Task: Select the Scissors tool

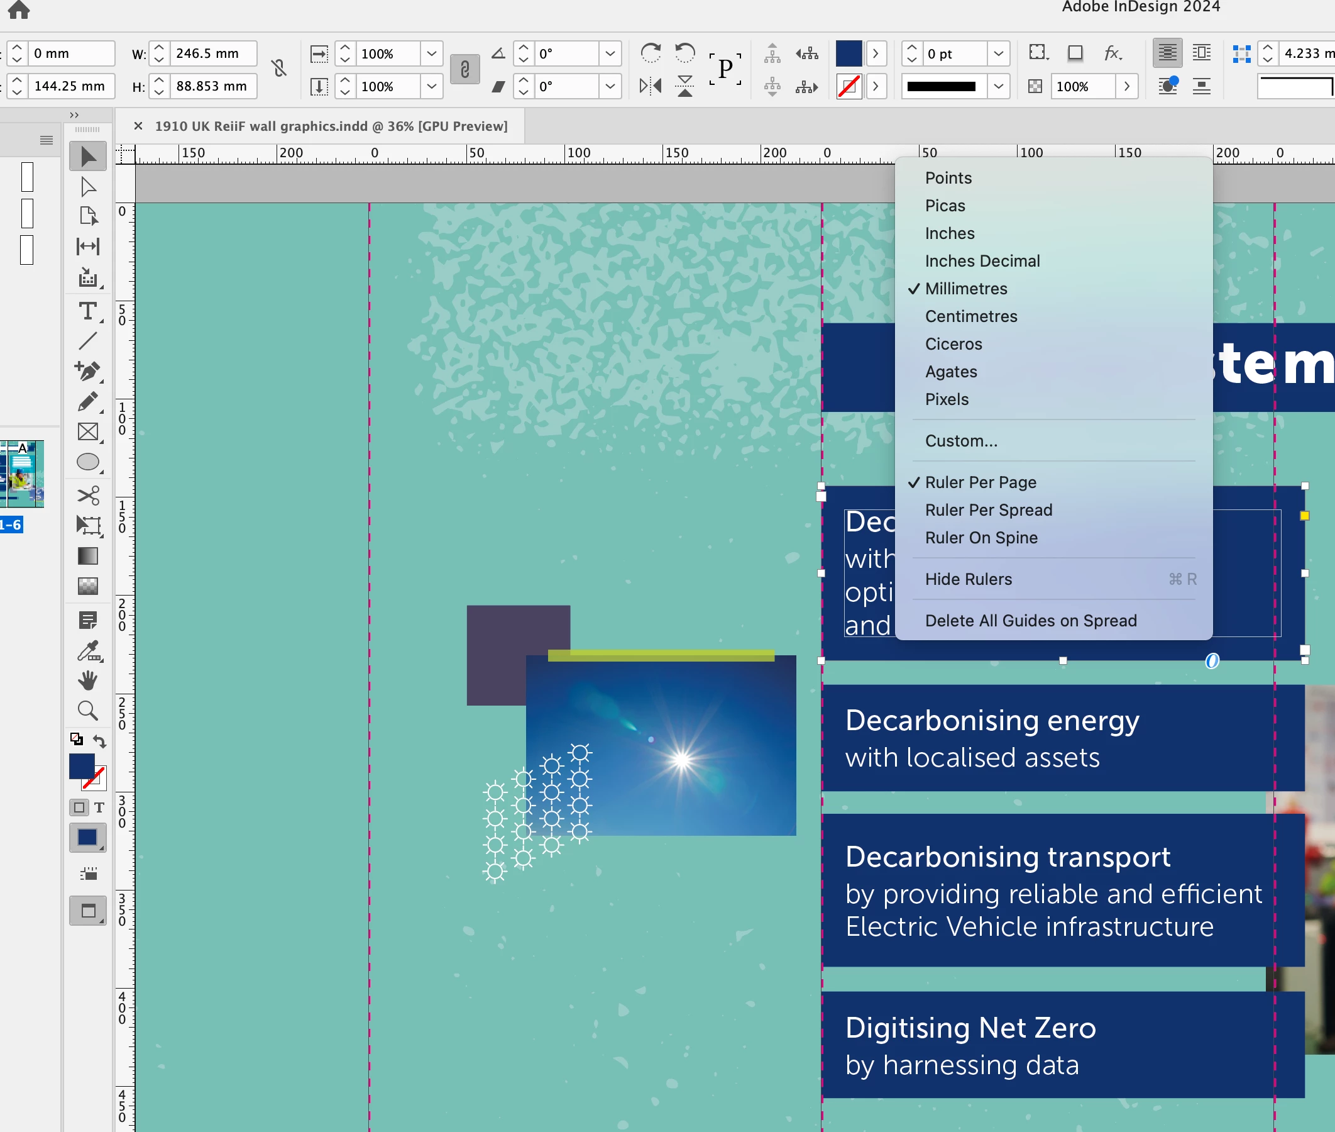Action: click(x=87, y=496)
